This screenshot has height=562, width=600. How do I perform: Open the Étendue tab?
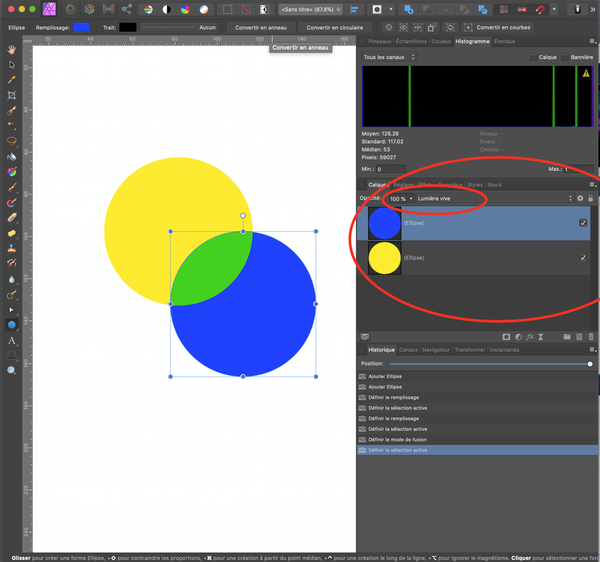504,41
